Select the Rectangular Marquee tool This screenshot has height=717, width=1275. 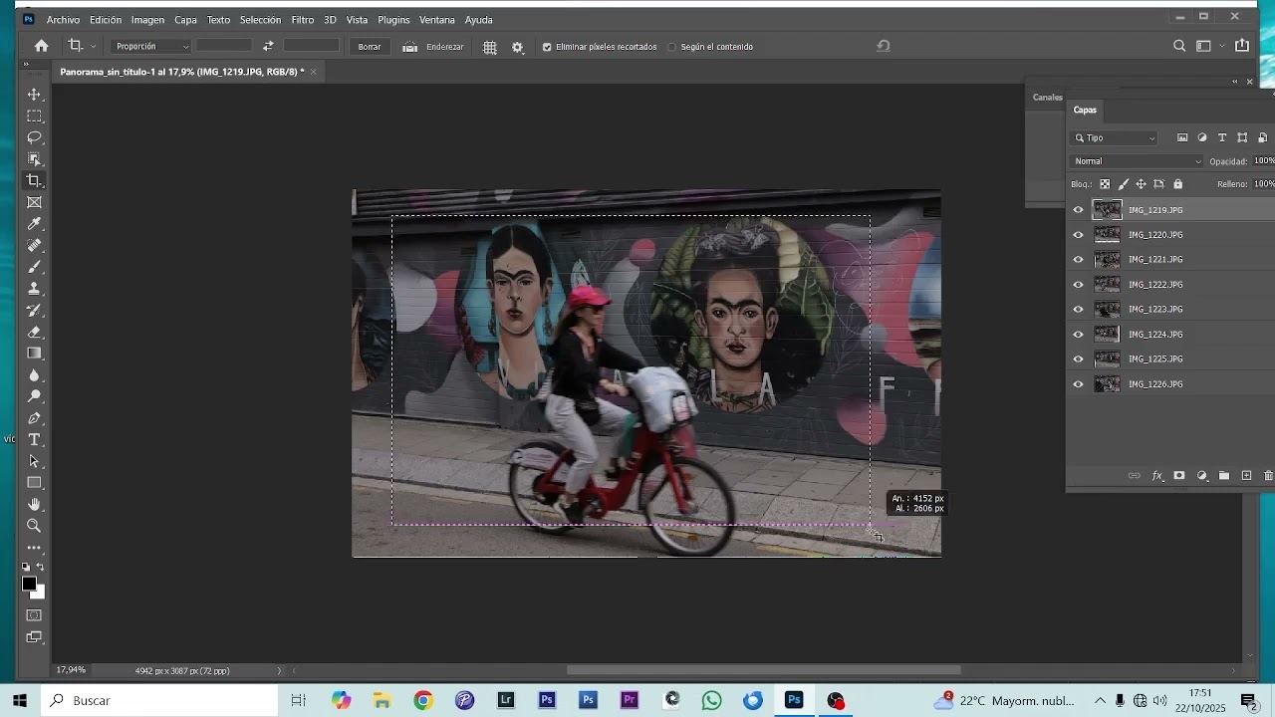[34, 117]
